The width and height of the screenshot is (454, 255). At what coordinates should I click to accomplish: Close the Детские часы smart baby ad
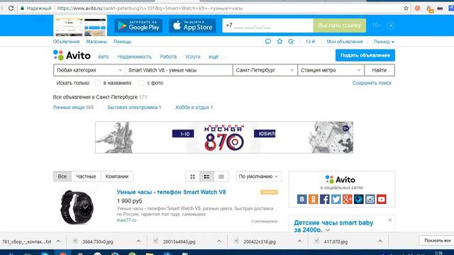390,220
